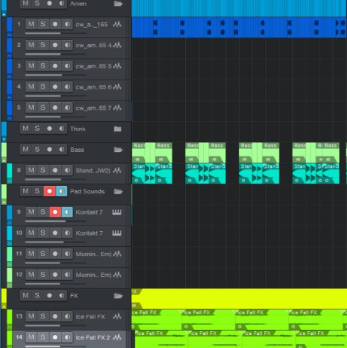Disable record arm on Kontakt 7 track 9
This screenshot has width=347, height=348.
coord(55,212)
